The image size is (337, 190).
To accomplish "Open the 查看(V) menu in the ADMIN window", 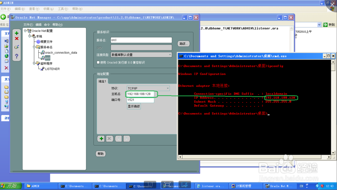I will (x=34, y=9).
